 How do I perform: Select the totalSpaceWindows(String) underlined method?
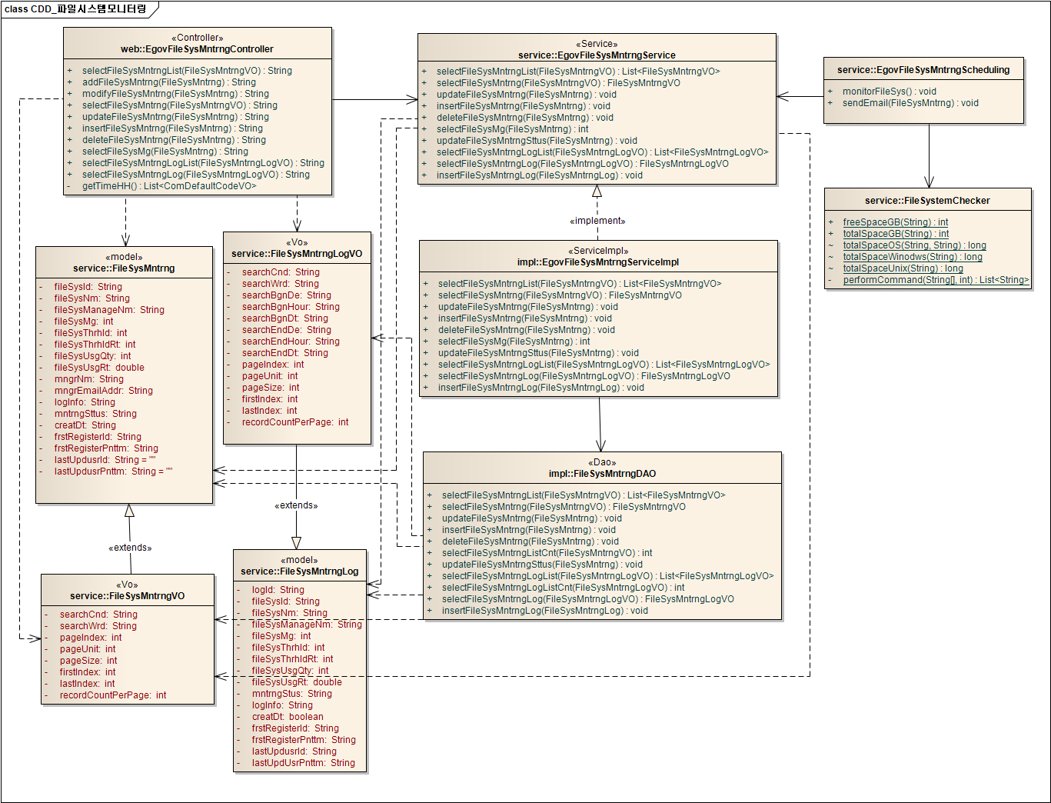[912, 257]
